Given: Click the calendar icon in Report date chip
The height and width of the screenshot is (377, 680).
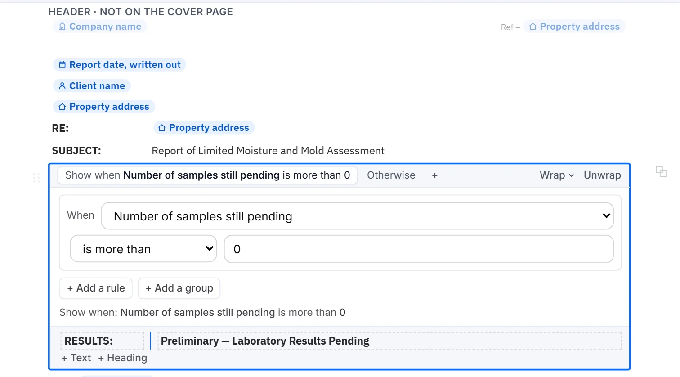Looking at the screenshot, I should [62, 65].
